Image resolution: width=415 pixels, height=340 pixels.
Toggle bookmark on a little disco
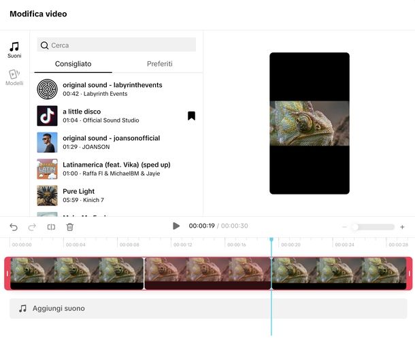[x=191, y=116]
